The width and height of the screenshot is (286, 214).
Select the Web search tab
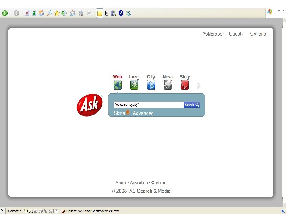point(118,77)
